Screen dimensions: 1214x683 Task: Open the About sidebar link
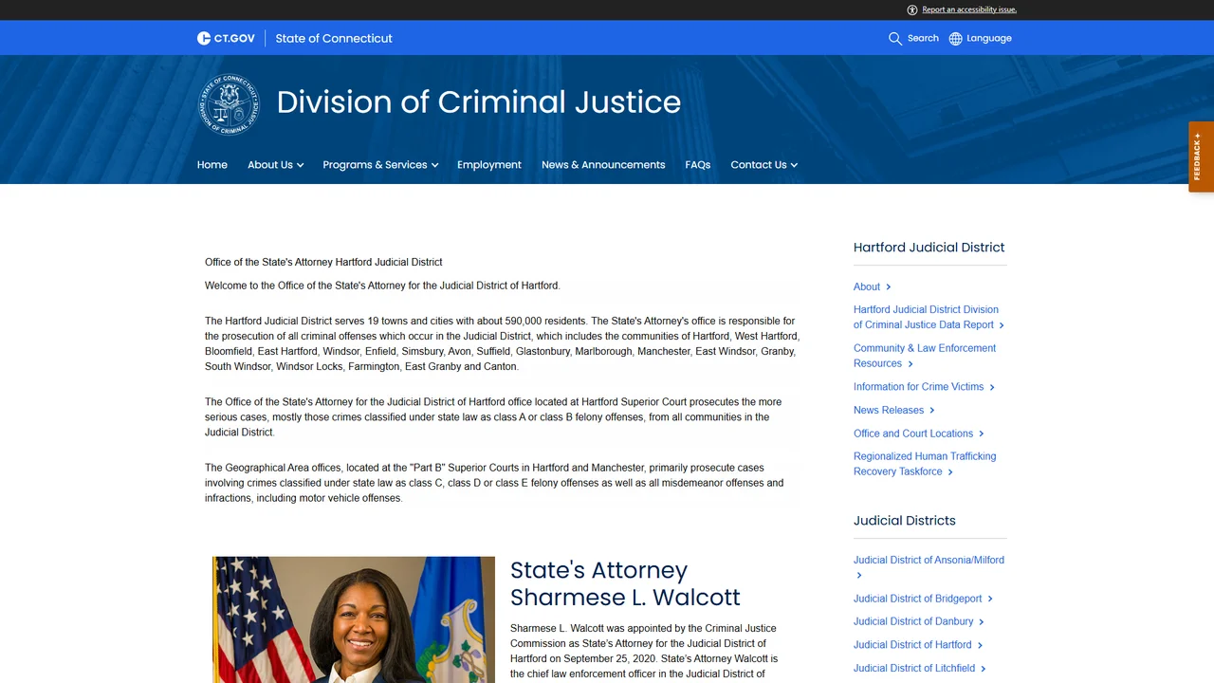872,286
